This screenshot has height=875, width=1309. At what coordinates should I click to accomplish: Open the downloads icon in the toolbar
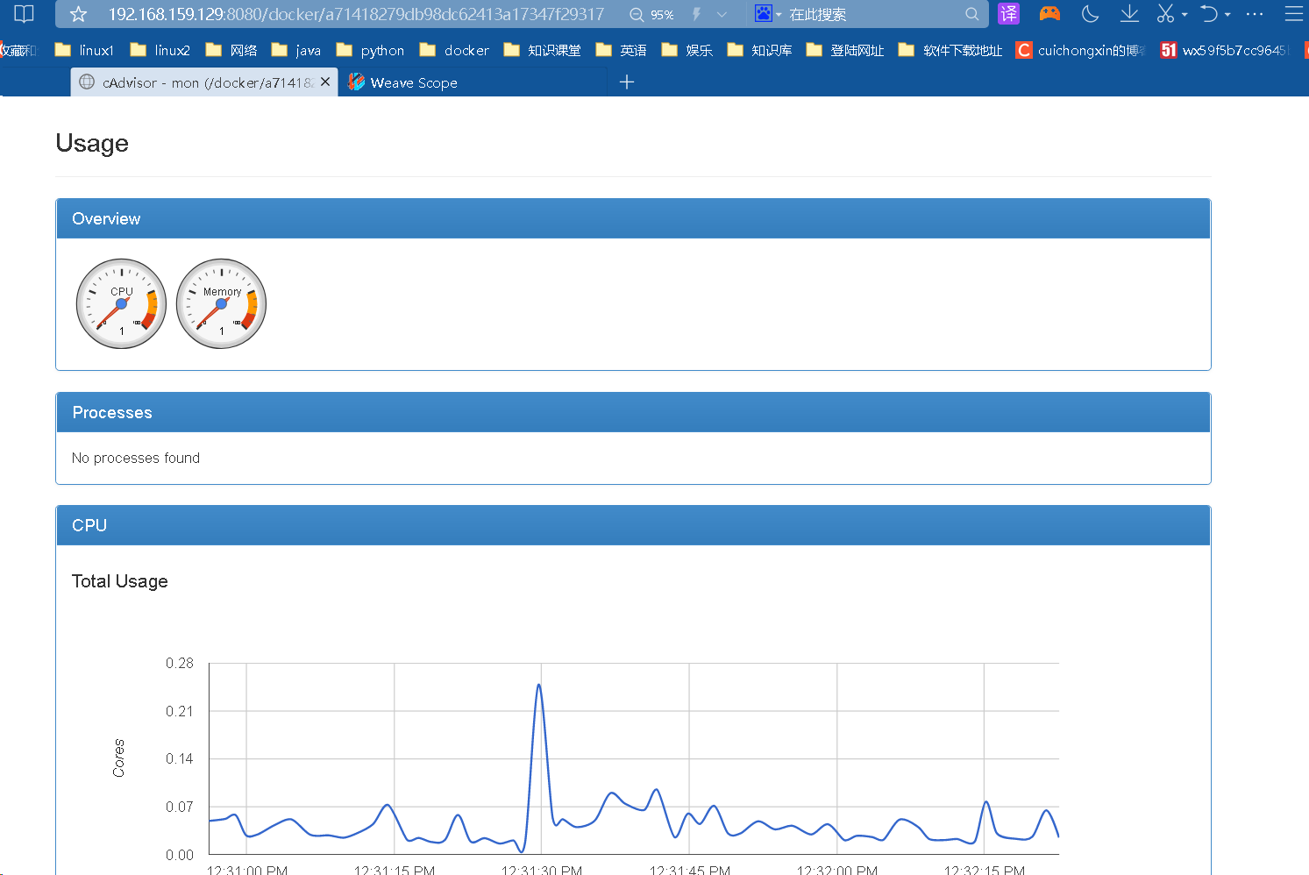(x=1129, y=14)
